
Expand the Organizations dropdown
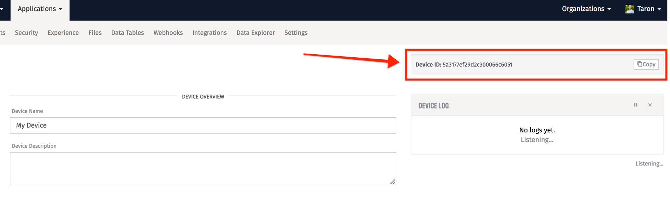click(586, 9)
